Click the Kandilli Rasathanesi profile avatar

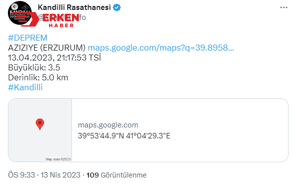[x=20, y=13]
